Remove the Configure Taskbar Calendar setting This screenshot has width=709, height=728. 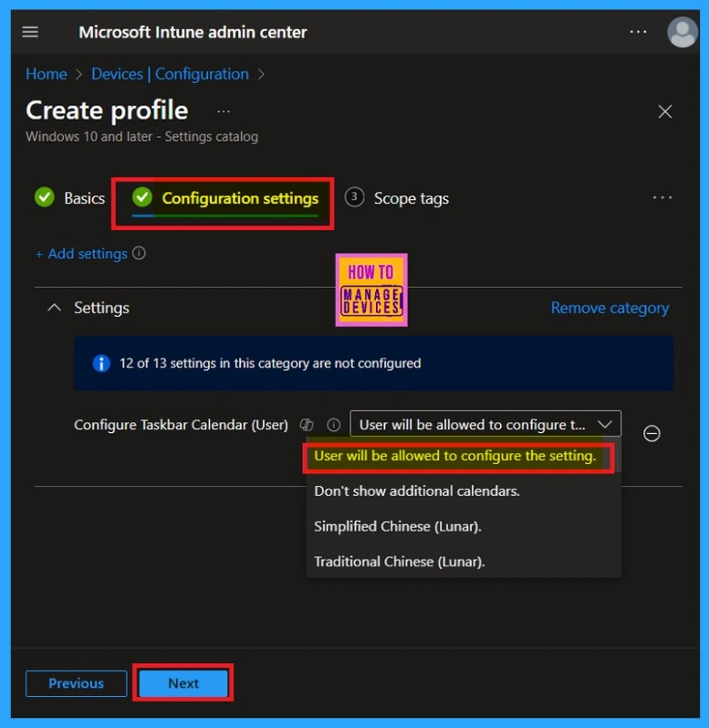652,433
